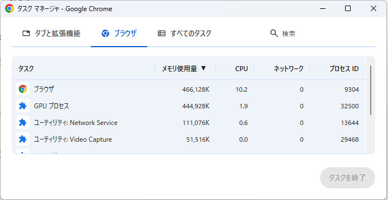Sort by the CPU column header

click(x=241, y=68)
